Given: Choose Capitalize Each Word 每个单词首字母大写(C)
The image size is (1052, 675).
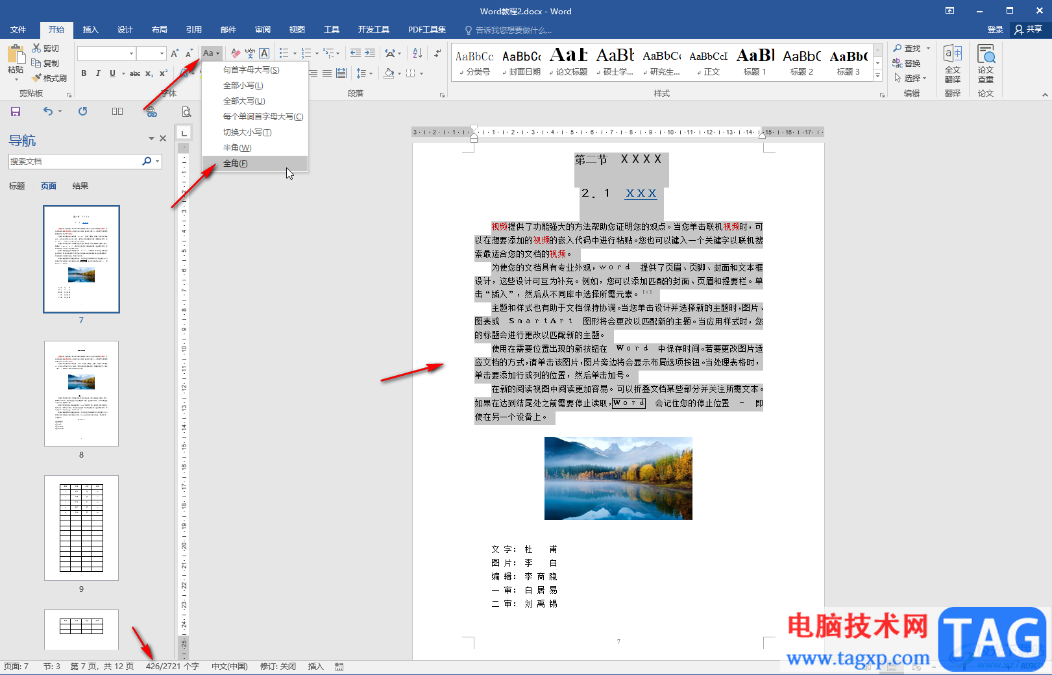Looking at the screenshot, I should [254, 117].
